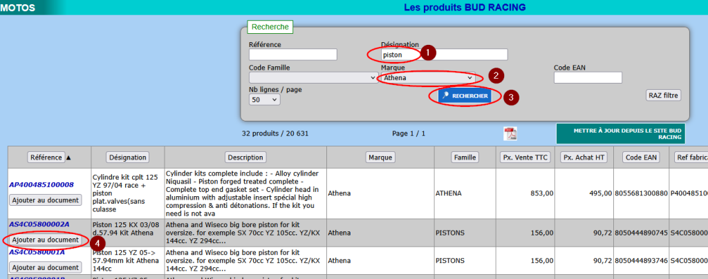
Task: Focus the Désignation field containing piston
Action: pyautogui.click(x=445, y=55)
